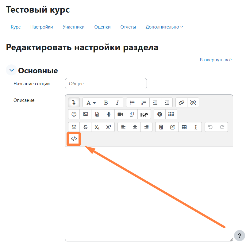Insert a link with chain icon

[181, 102]
